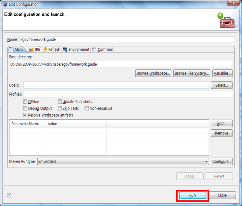
Task: Click the Name text field
Action: click(126, 39)
